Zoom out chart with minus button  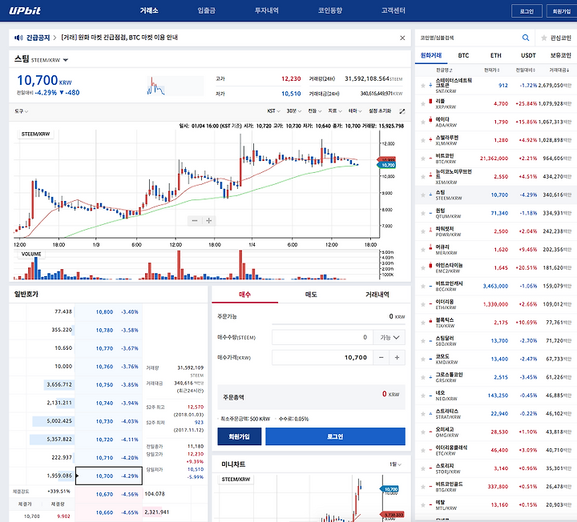coord(195,220)
